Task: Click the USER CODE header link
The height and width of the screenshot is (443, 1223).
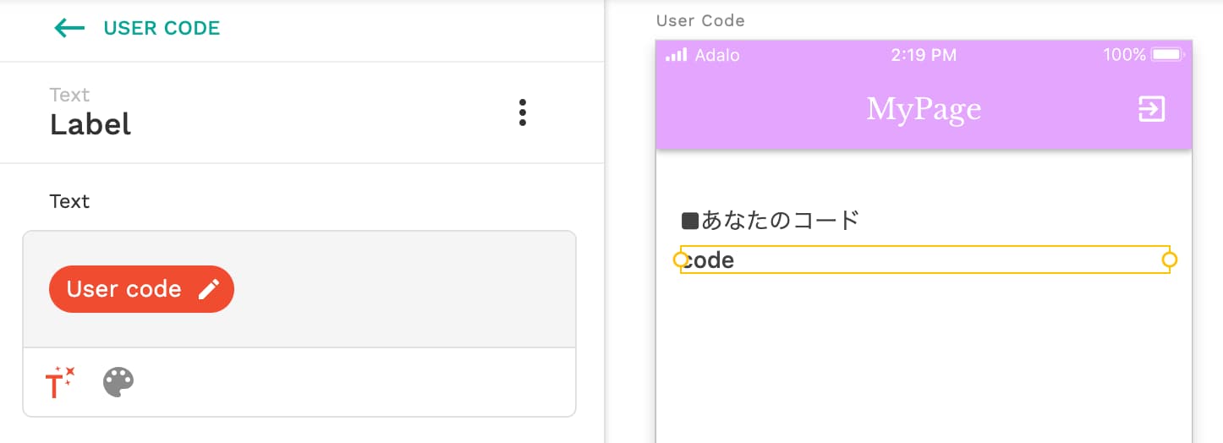Action: tap(162, 28)
